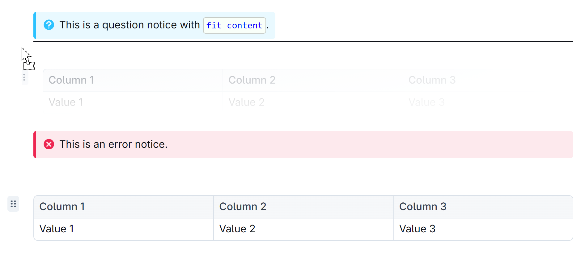Click the question notice text
The width and height of the screenshot is (581, 253).
point(164,25)
